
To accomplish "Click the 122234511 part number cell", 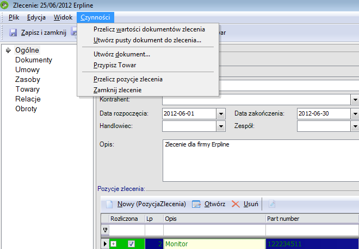I will pos(312,244).
